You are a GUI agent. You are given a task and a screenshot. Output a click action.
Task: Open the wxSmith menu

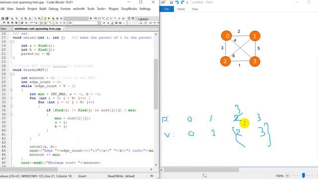point(79,9)
